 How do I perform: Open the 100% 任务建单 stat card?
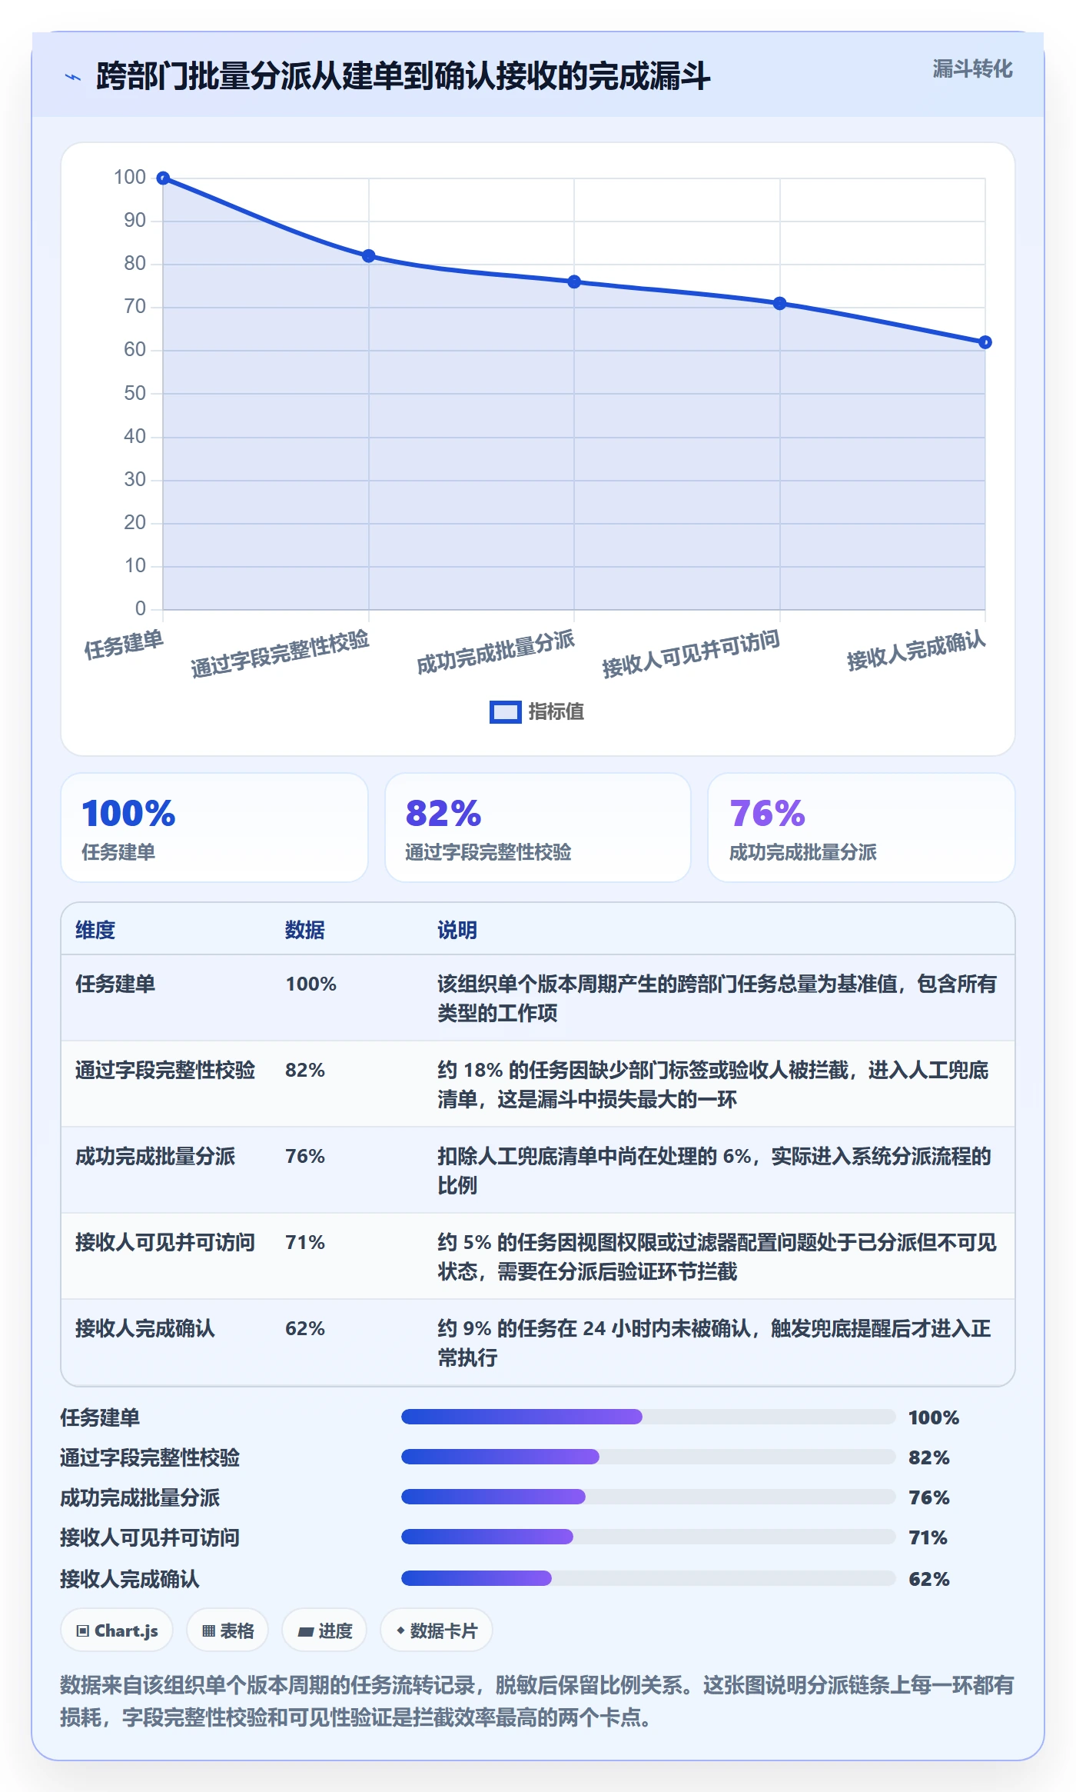click(214, 828)
